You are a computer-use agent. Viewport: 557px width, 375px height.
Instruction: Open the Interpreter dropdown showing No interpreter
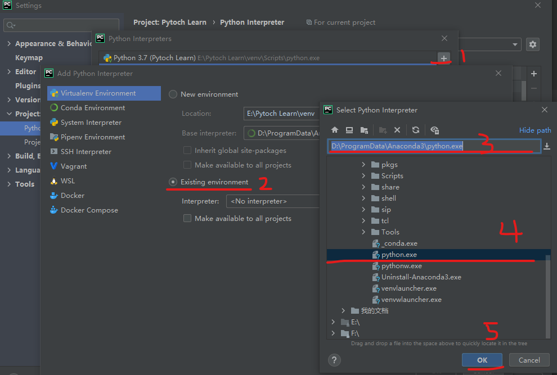tap(273, 201)
